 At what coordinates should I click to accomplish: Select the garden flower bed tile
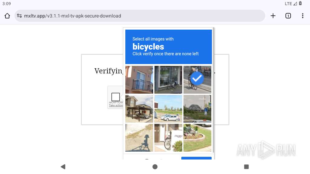tap(197, 138)
